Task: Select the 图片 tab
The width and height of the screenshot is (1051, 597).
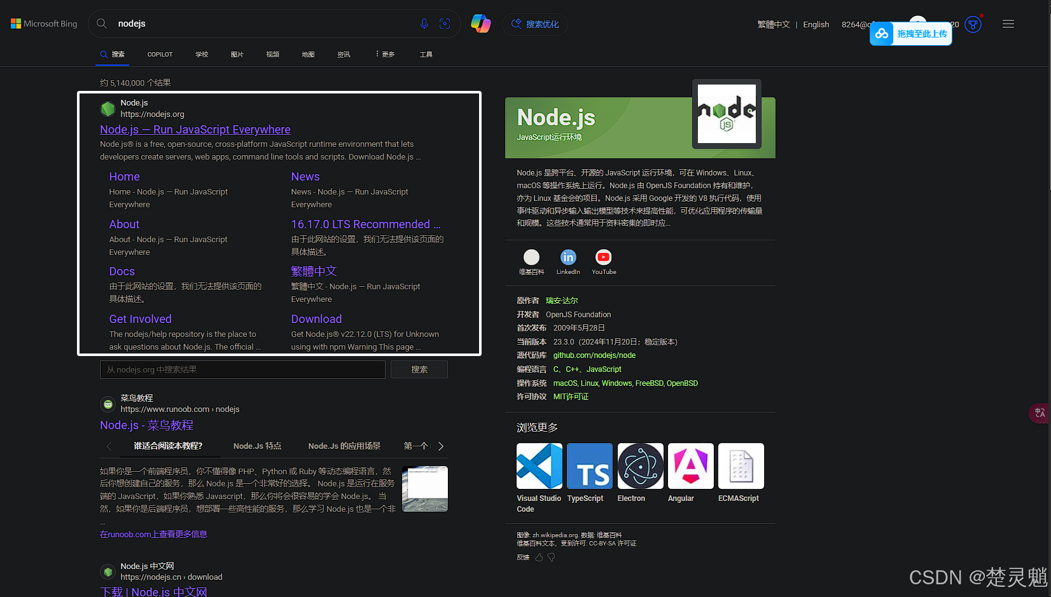Action: click(237, 54)
